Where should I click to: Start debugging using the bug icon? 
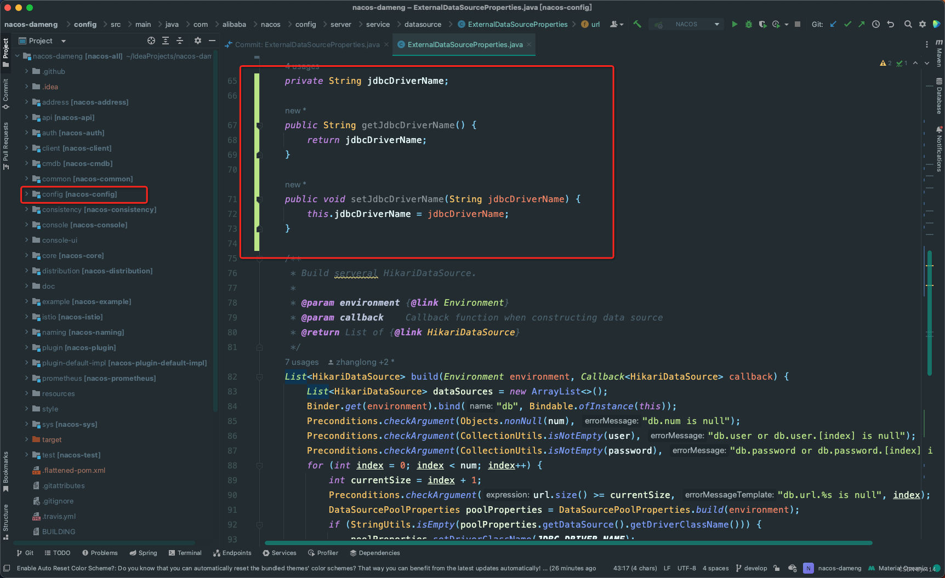748,24
